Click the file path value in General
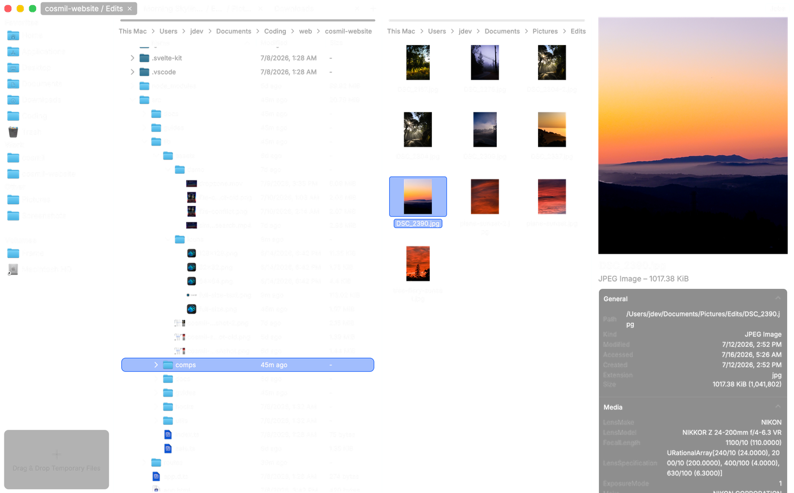Viewport: 794px width, 493px height. click(x=703, y=319)
